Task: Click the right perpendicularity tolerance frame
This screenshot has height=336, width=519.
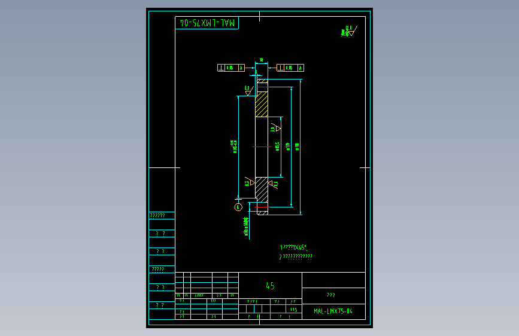Action: click(x=290, y=68)
